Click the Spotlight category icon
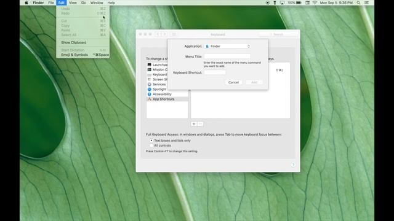 point(149,89)
